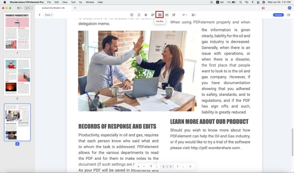Image resolution: width=294 pixels, height=173 pixels.
Task: Open page 1 thumbnail
Action: (x=17, y=31)
